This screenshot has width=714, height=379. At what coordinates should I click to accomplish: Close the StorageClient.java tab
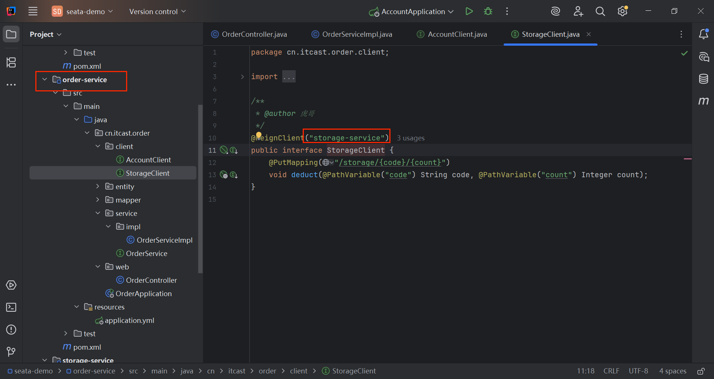click(589, 34)
